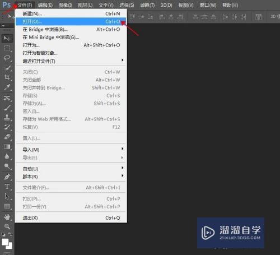This screenshot has width=280, height=255.
Task: Click the distribute bottom edges icon
Action: tap(213, 17)
